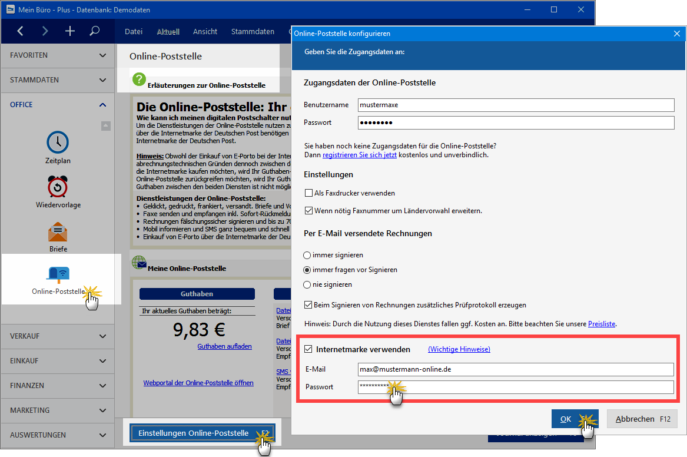Expand the MARKETING sidebar section
This screenshot has width=687, height=457.
click(x=58, y=410)
